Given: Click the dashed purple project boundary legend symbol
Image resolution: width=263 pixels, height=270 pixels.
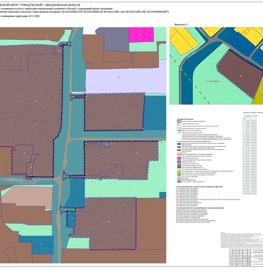Looking at the screenshot, I should pos(179,121).
